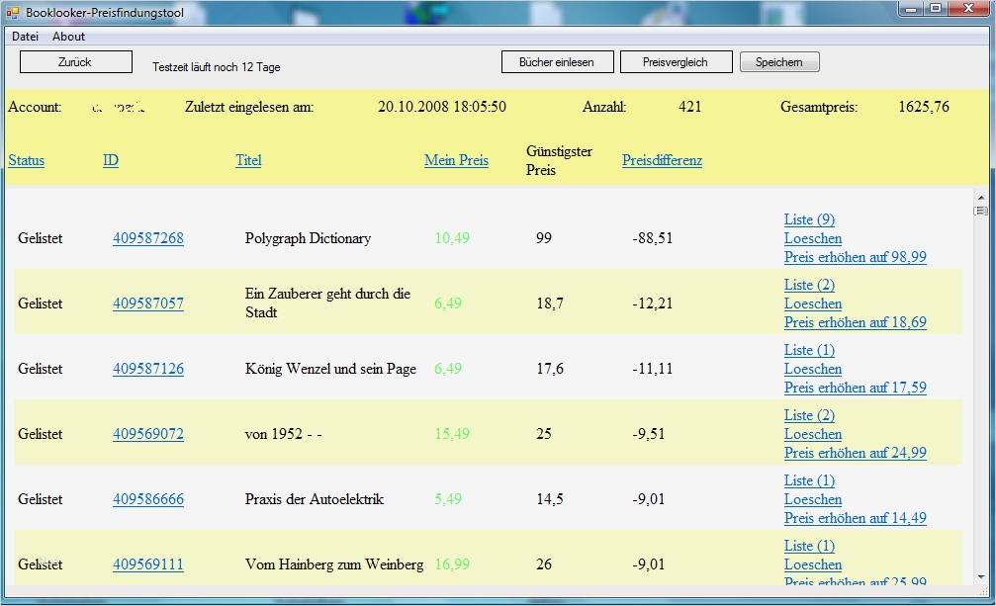Image resolution: width=996 pixels, height=606 pixels.
Task: Start the Preisvergleich
Action: click(x=676, y=62)
